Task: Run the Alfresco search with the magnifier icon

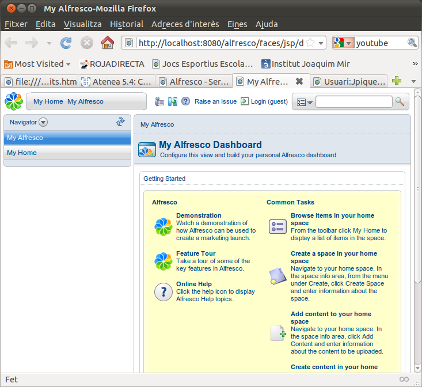Action: coord(400,101)
